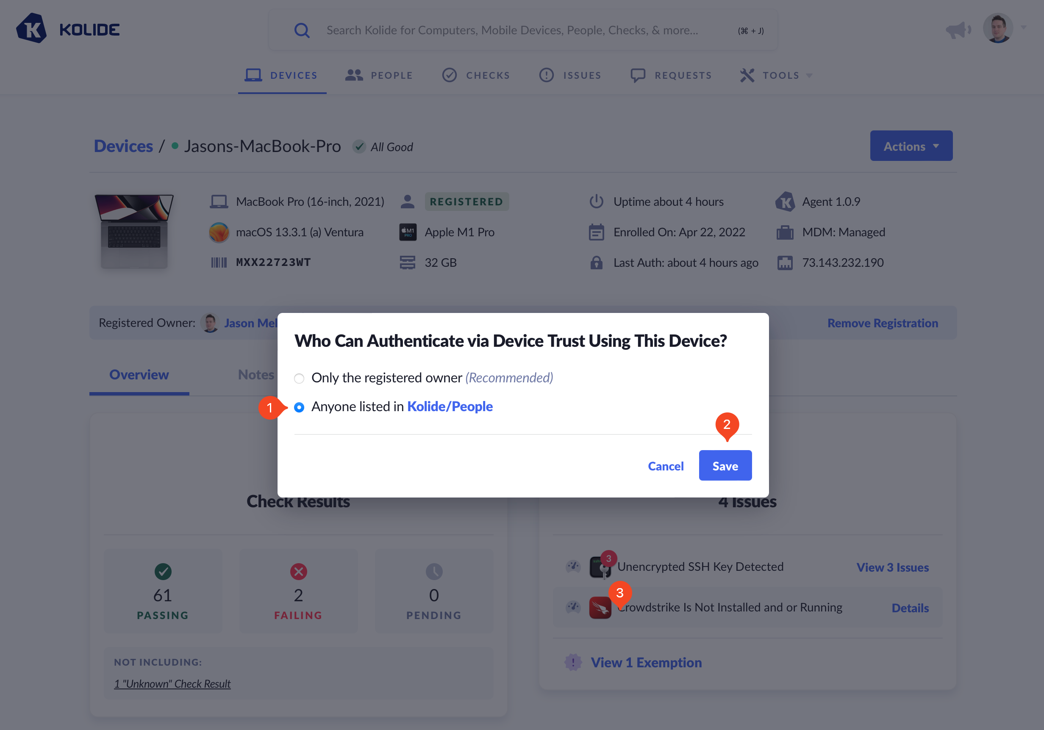1044x730 pixels.
Task: Click IP address 73.143.232.190
Action: click(843, 263)
